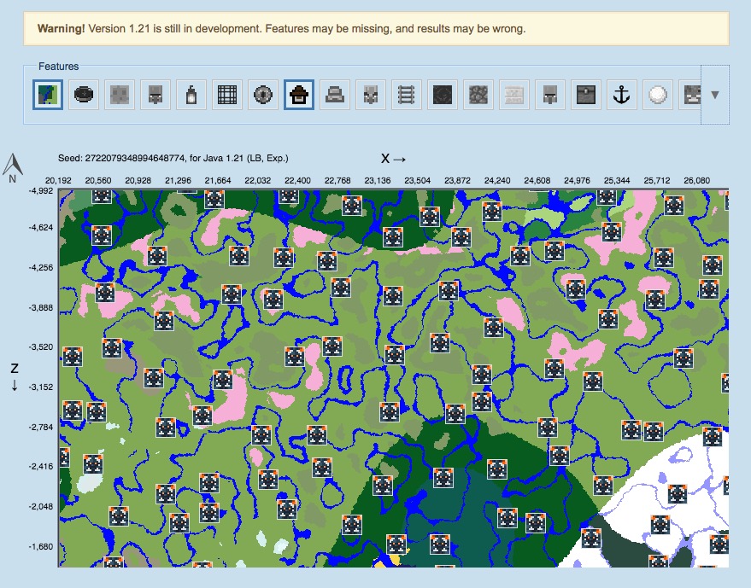
Task: Click the seed text above the map
Action: click(x=173, y=159)
